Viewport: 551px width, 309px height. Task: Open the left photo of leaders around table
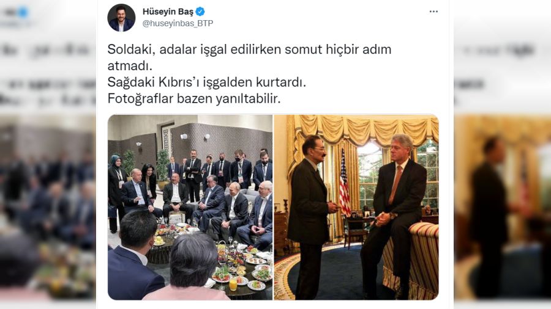pyautogui.click(x=190, y=208)
